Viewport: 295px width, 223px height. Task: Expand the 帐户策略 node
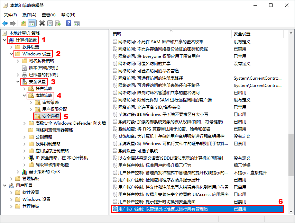(x=25, y=89)
